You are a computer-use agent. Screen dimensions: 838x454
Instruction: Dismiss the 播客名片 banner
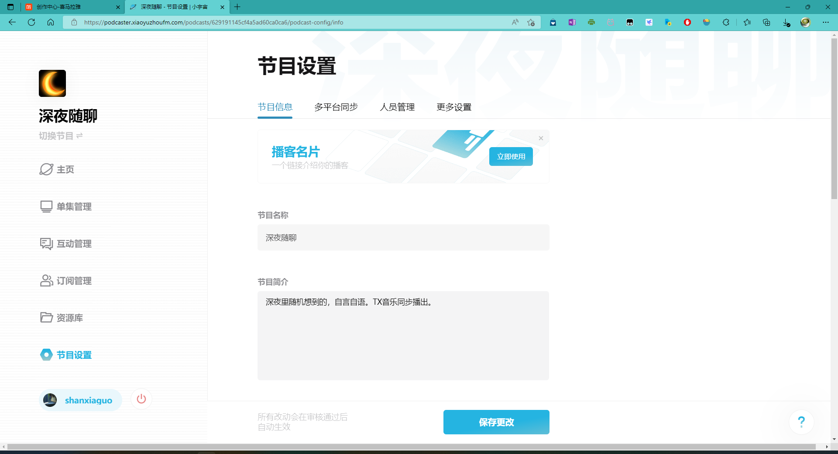coord(541,138)
